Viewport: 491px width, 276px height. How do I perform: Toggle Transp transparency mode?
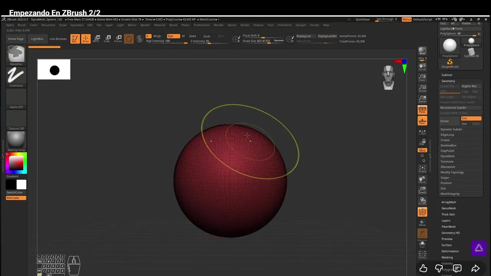422,222
